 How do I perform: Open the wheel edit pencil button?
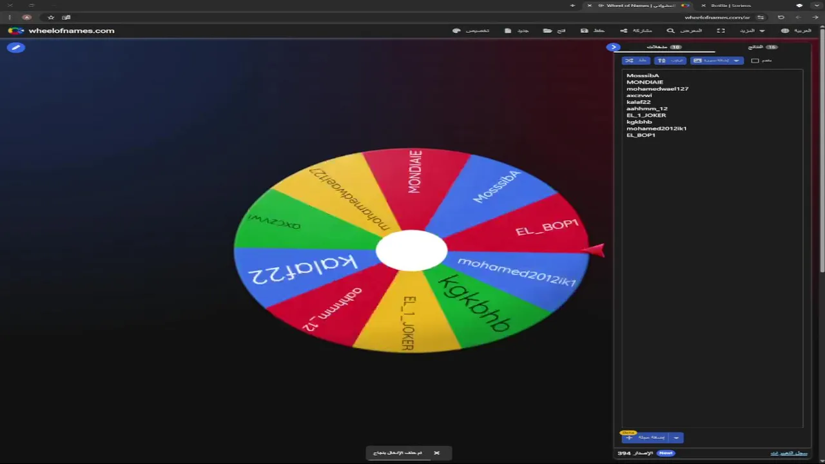16,47
